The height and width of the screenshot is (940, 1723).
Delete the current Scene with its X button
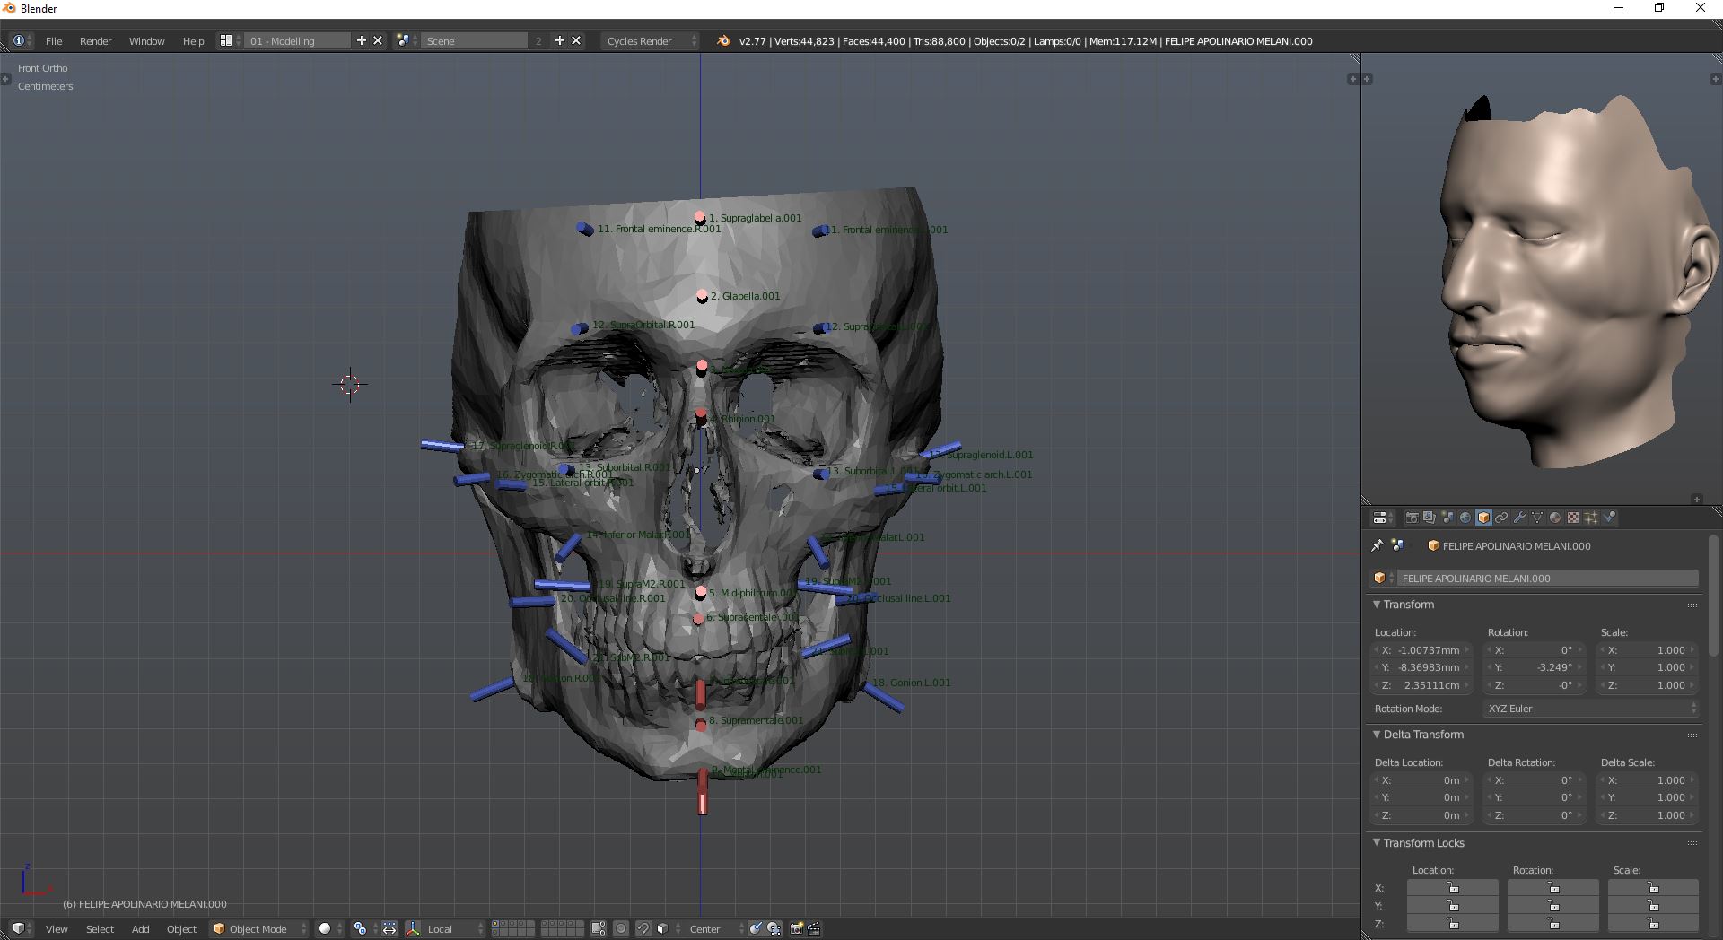[x=576, y=41]
